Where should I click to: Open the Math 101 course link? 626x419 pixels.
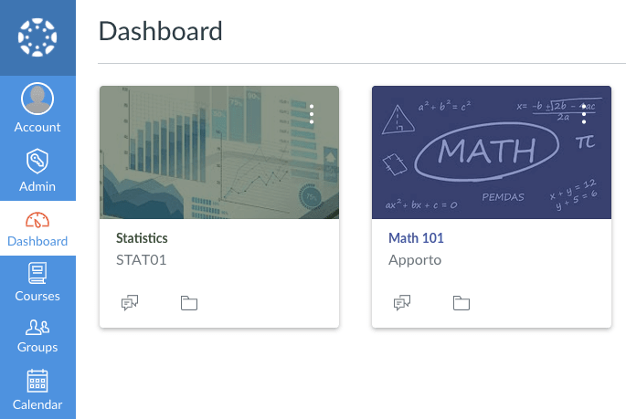click(x=416, y=238)
